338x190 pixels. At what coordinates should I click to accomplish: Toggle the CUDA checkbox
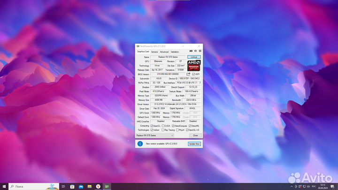(x=163, y=126)
